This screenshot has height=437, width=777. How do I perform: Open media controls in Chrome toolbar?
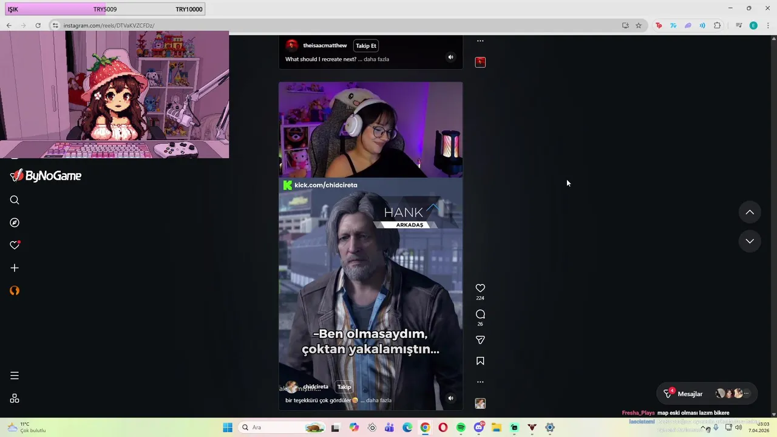tap(739, 25)
